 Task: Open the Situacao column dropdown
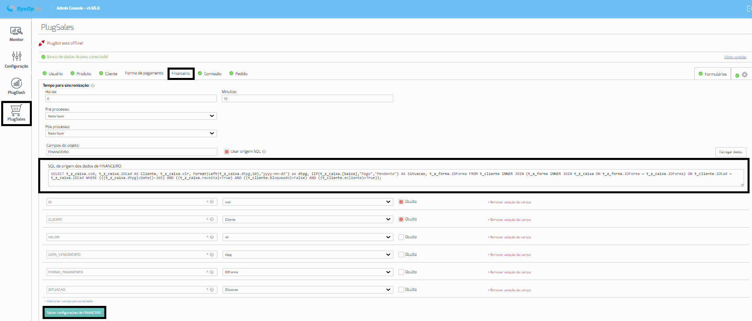(308, 290)
